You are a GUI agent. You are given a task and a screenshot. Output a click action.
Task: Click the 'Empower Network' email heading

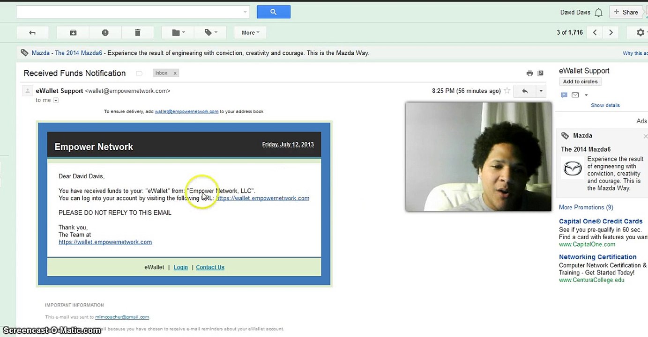94,147
